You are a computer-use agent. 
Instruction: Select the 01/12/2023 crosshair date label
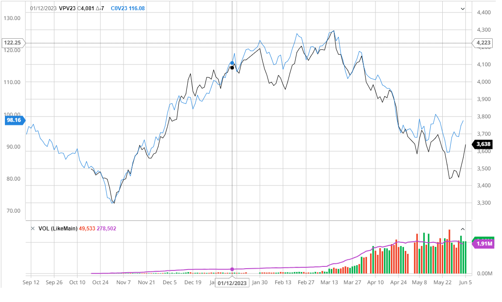(232, 283)
